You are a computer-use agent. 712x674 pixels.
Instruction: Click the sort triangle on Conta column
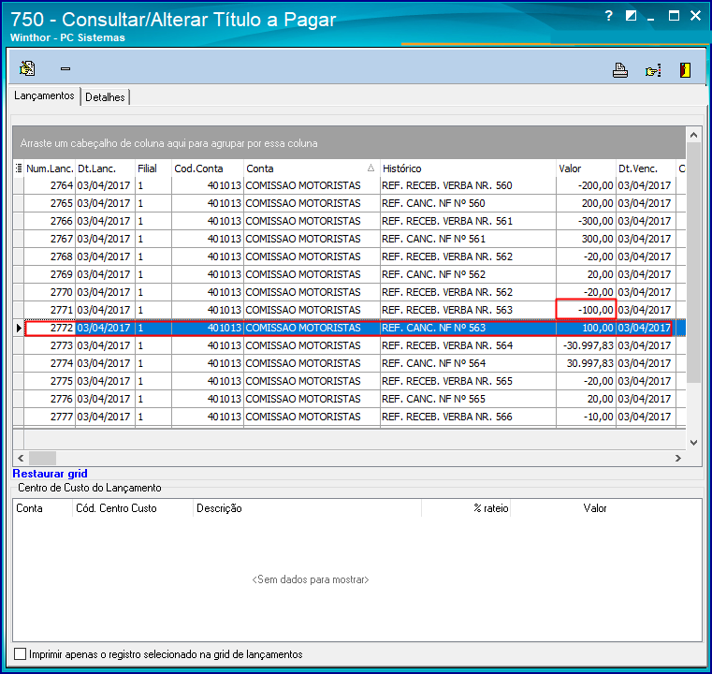(x=371, y=168)
